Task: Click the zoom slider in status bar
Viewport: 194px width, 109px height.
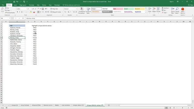Action: pyautogui.click(x=182, y=108)
